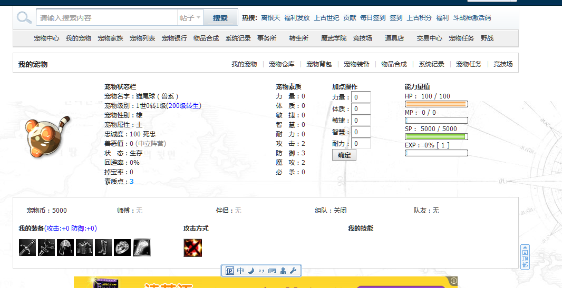
Task: Switch to 物品合成 sub-tab on the right
Action: pos(394,64)
